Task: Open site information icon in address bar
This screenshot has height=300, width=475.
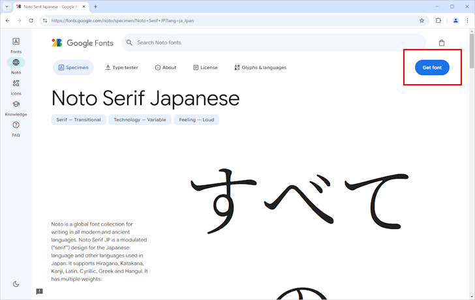Action: pos(45,21)
